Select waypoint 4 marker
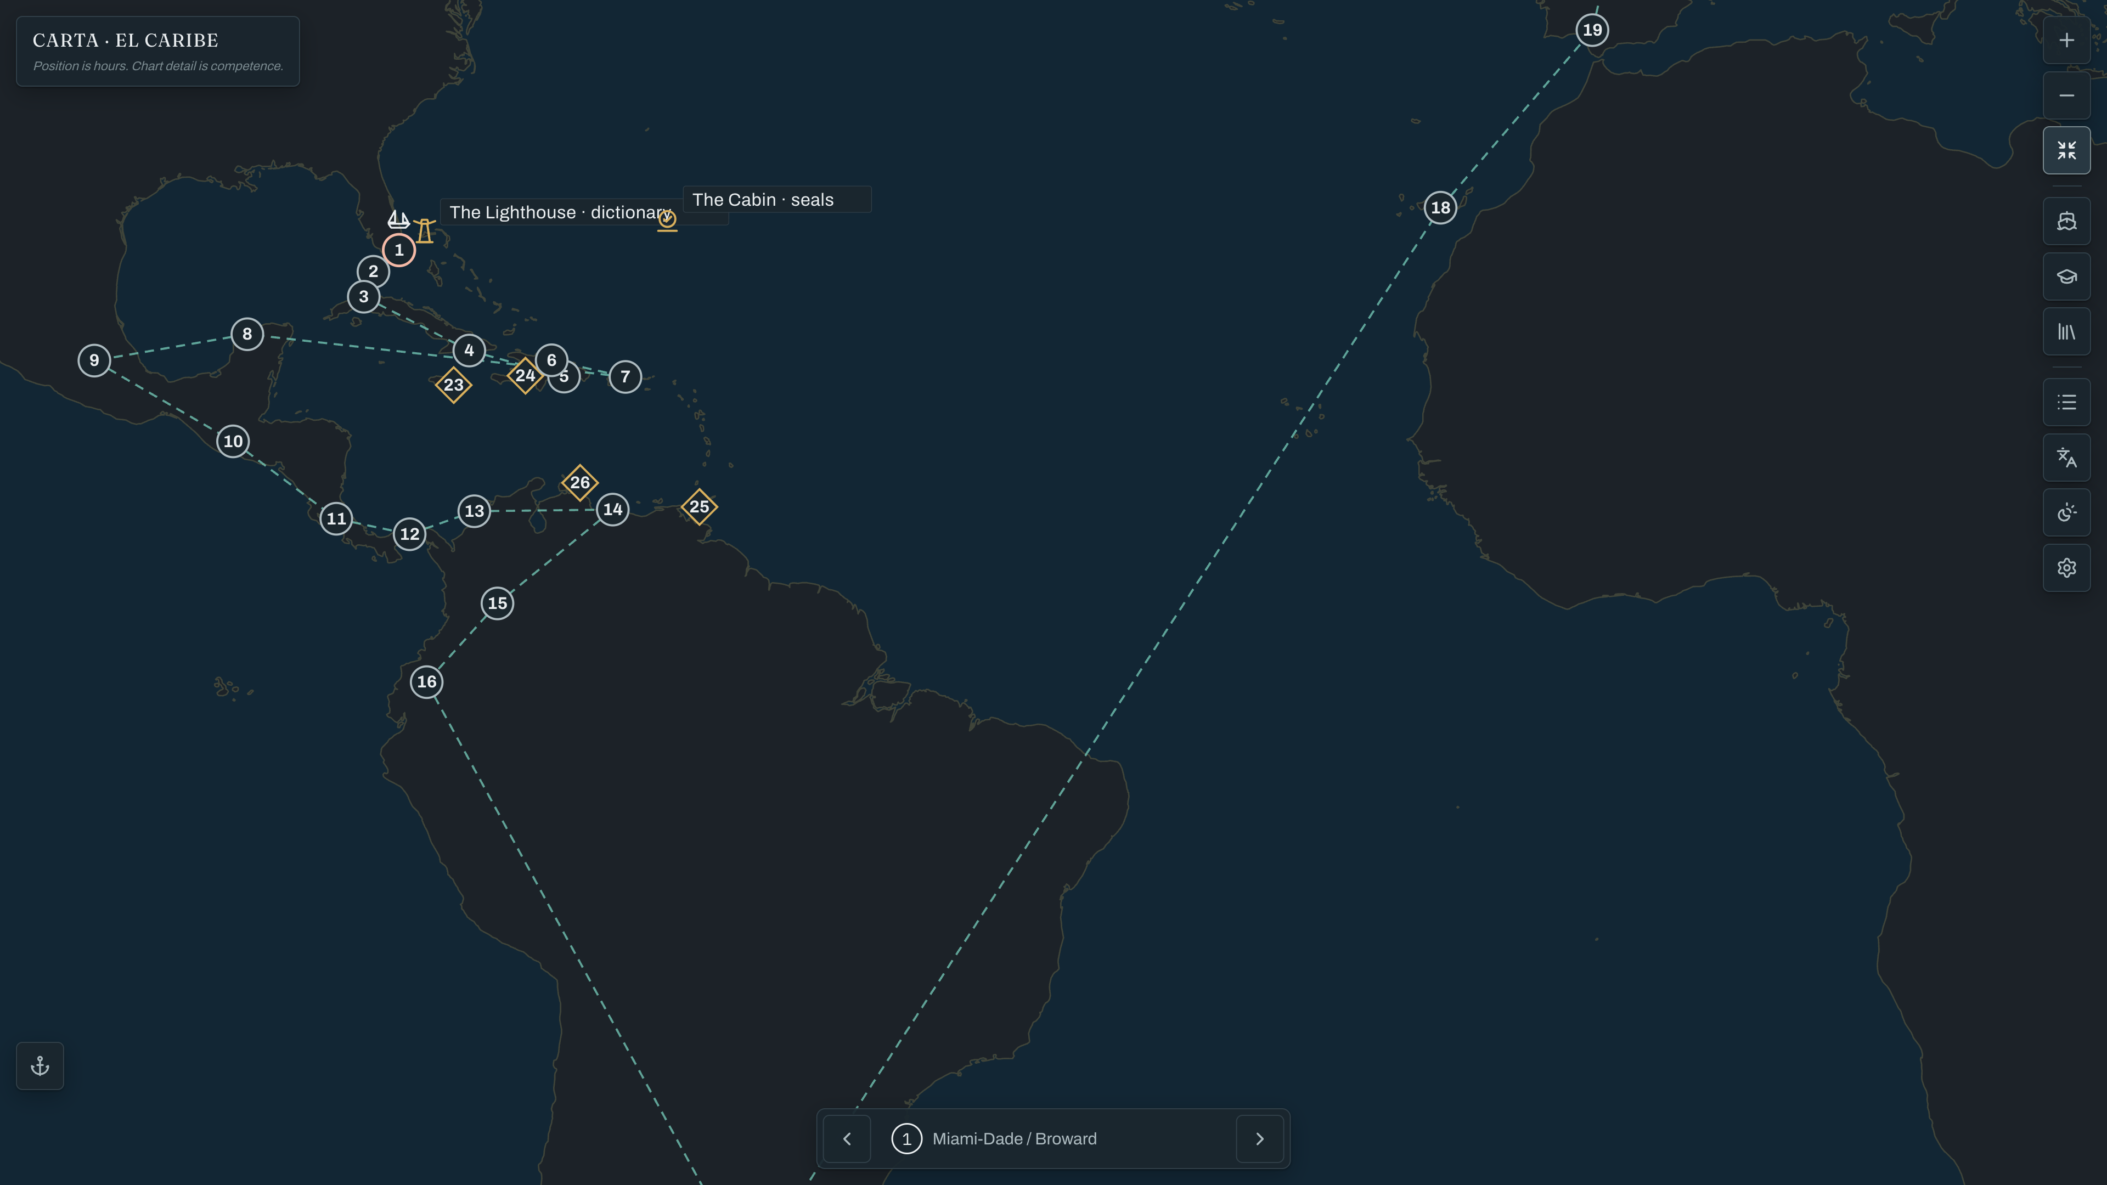This screenshot has width=2107, height=1185. pyautogui.click(x=469, y=350)
